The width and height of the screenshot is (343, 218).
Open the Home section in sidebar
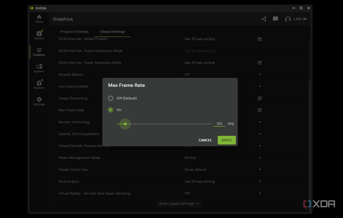(39, 18)
